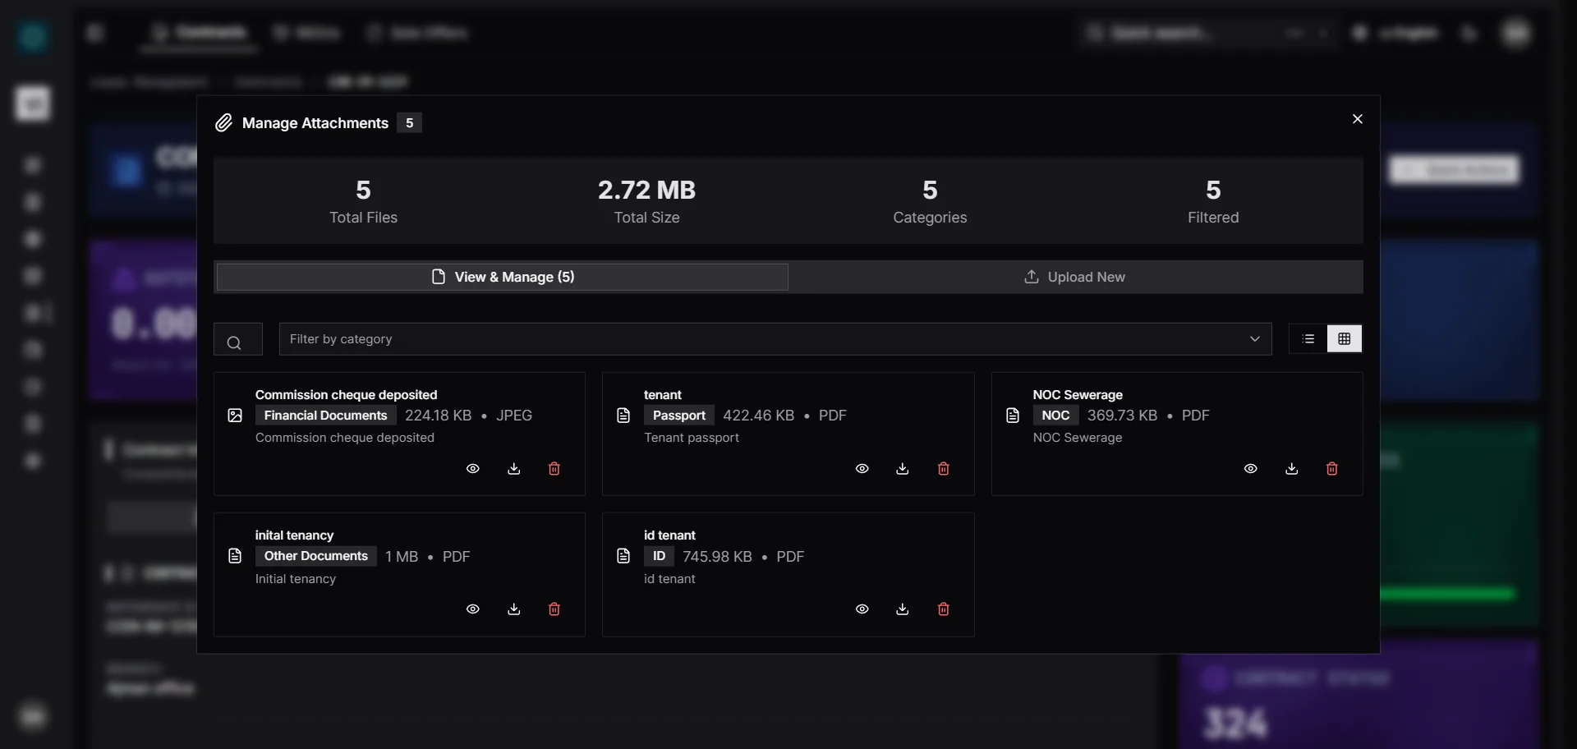Screen dimensions: 1577x749
Task: Switch attachments to grid view layout
Action: (1345, 338)
